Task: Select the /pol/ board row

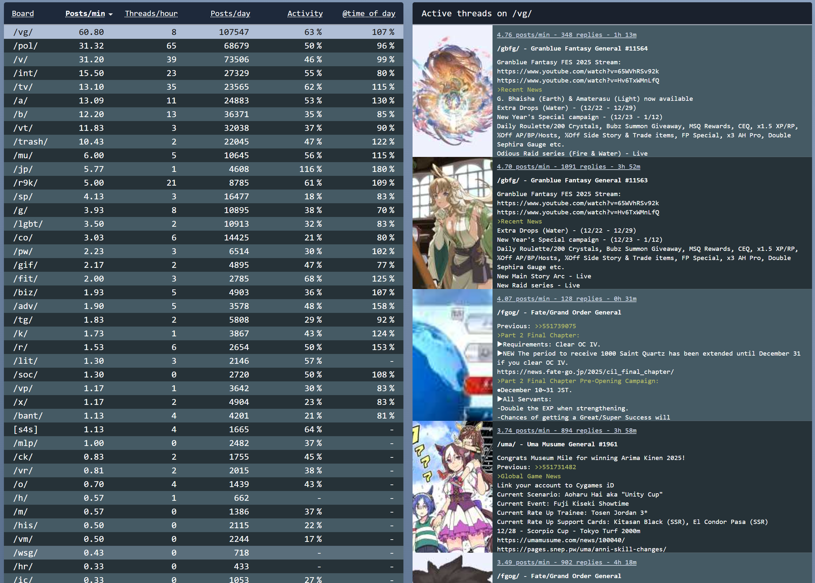Action: click(x=25, y=46)
